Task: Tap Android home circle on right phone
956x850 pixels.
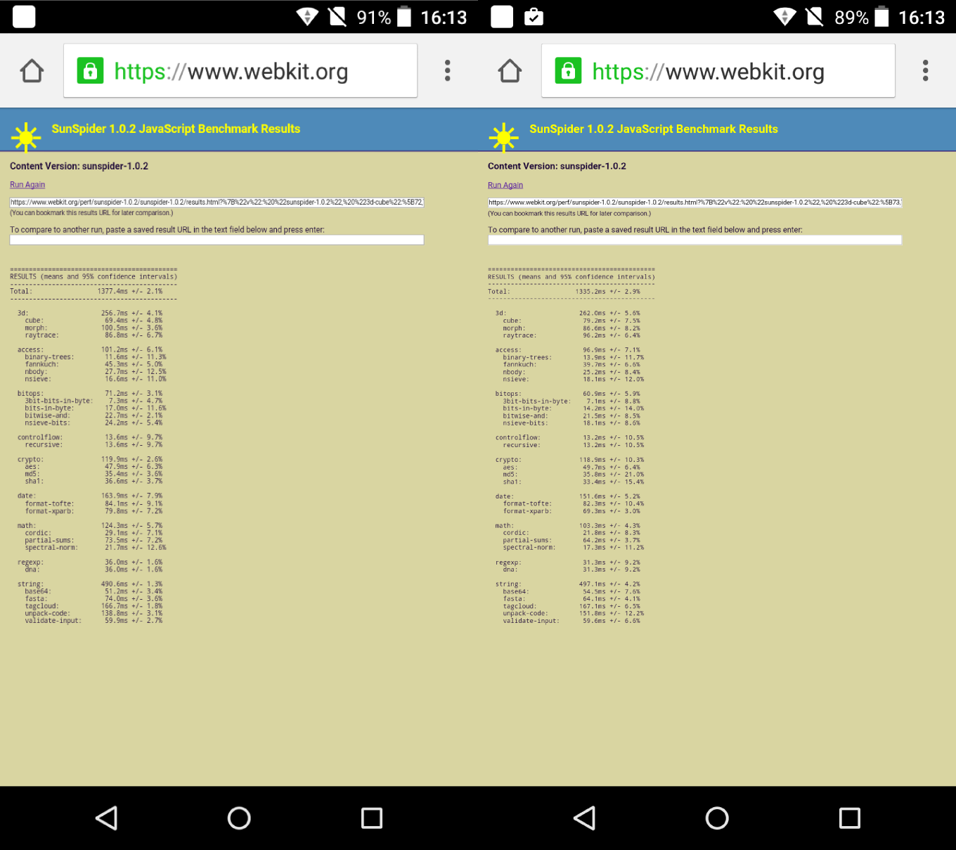Action: coord(717,818)
